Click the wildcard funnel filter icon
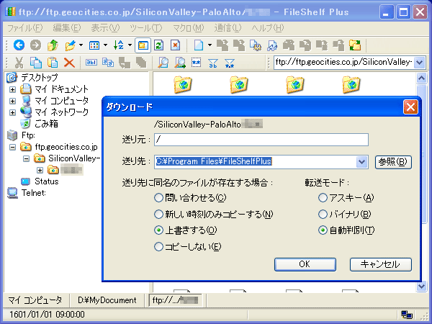432x324 pixels. (x=230, y=63)
